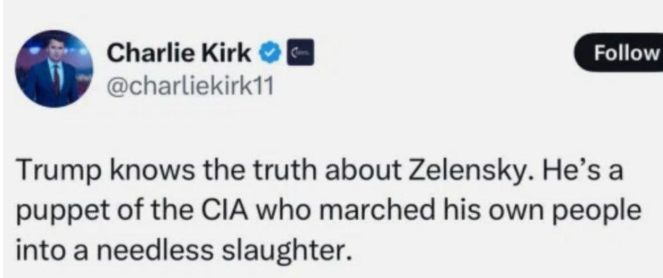Click the red tie in the profile photo

click(x=56, y=79)
